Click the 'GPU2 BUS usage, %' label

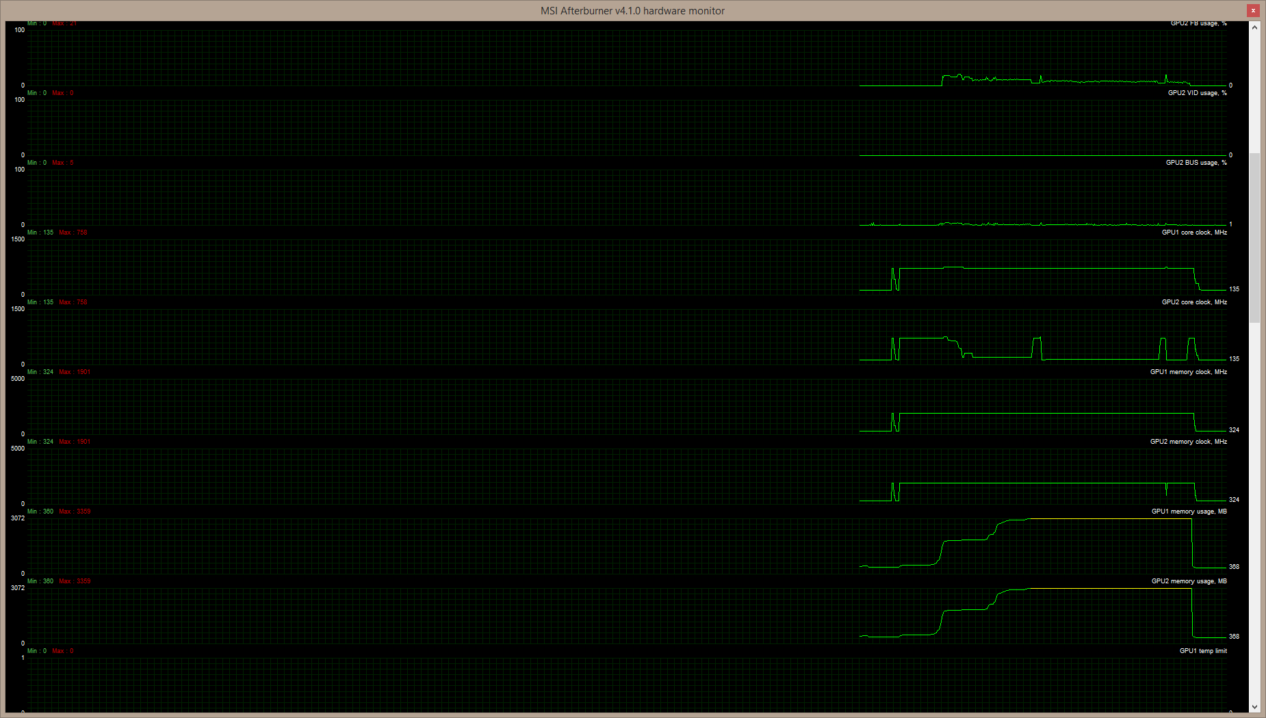[x=1196, y=163]
